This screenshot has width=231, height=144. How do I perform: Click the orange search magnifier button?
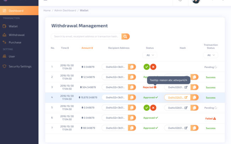click(x=125, y=37)
